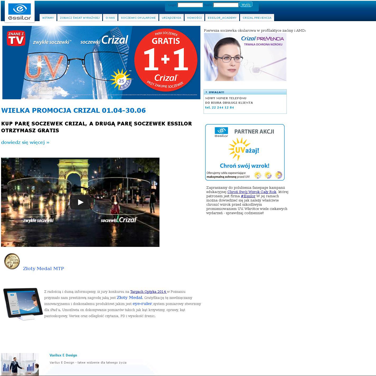Viewport: 376px width, 376px height.
Task: Open the Crizal Prevencia banner image
Action: pyautogui.click(x=245, y=57)
